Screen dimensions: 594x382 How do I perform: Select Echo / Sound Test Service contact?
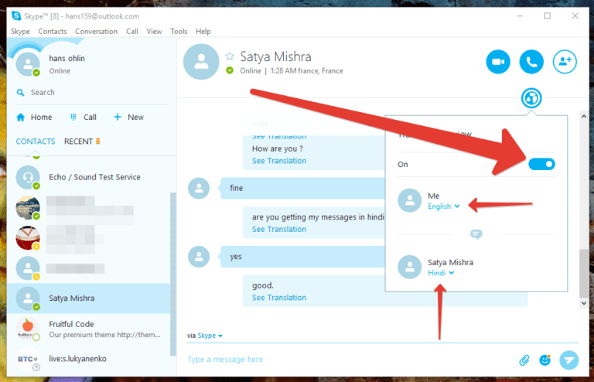click(89, 177)
